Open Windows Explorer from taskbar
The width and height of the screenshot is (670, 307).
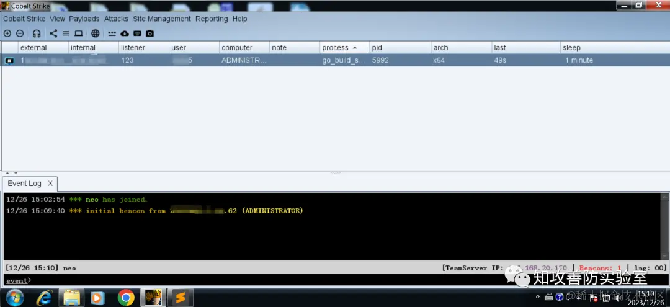[71, 298]
